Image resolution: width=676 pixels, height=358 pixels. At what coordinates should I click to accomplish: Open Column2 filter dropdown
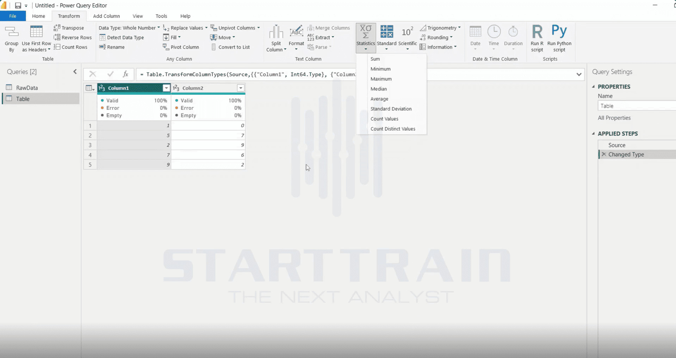pos(241,88)
